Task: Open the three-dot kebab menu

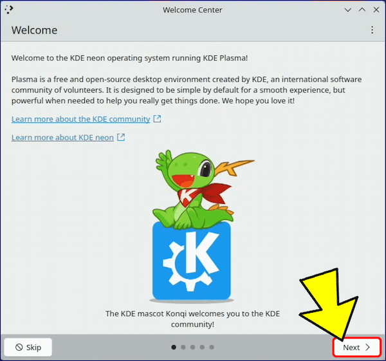Action: pos(372,30)
